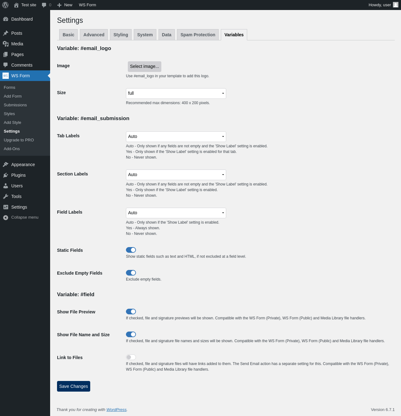The width and height of the screenshot is (401, 416).
Task: Click the plus icon beside New
Action: 59,5
